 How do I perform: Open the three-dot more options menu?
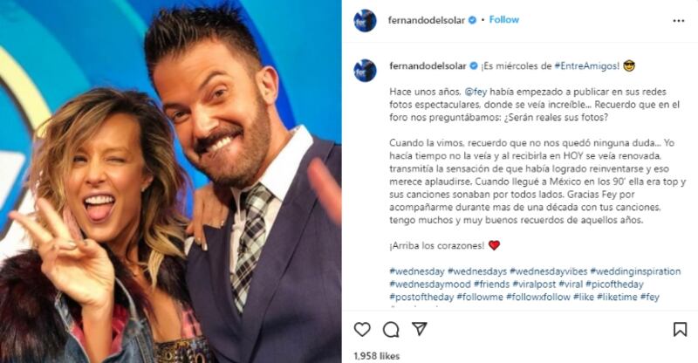point(679,20)
